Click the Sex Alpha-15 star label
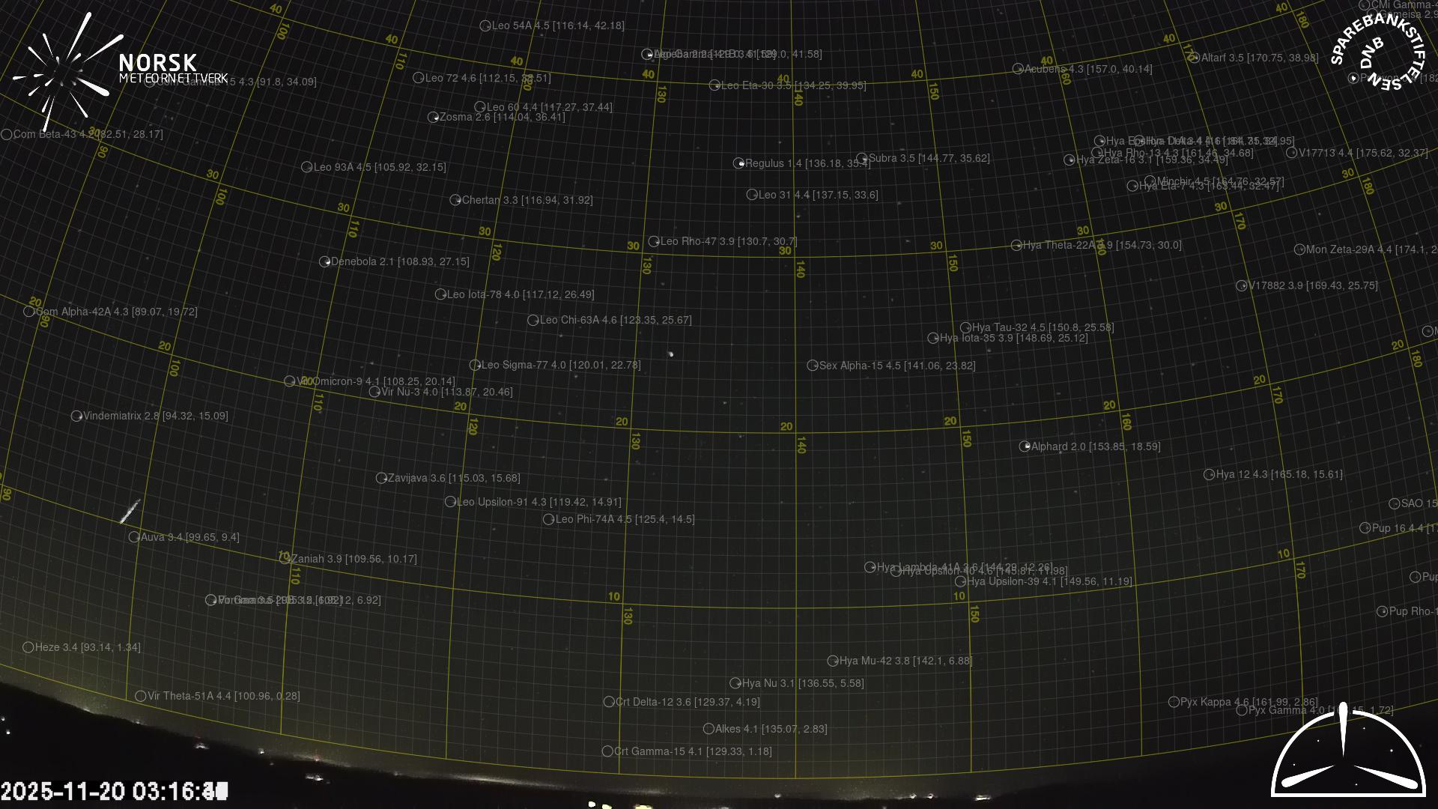This screenshot has height=809, width=1438. pos(897,366)
